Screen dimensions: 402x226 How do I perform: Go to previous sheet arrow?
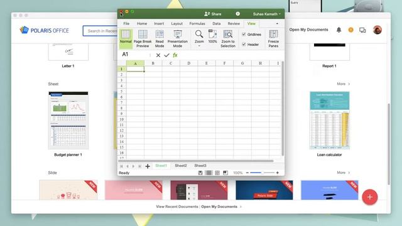click(x=128, y=166)
